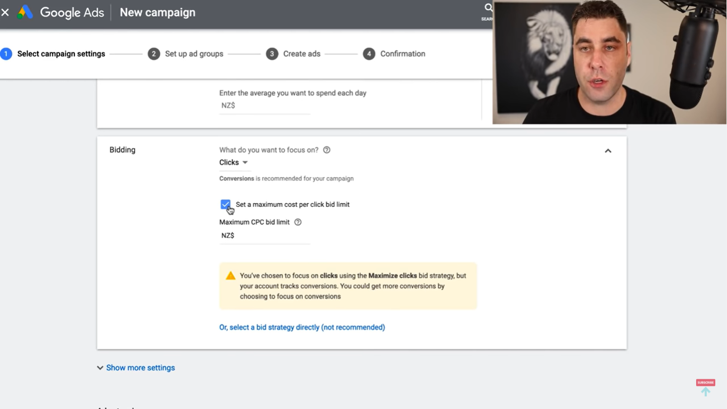Image resolution: width=727 pixels, height=409 pixels.
Task: Open the Search icon in header
Action: point(488,8)
